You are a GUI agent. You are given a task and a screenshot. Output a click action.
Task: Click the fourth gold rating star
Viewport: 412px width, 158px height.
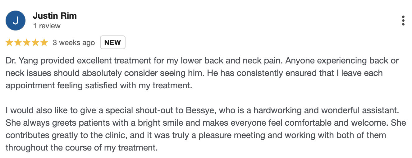point(35,43)
